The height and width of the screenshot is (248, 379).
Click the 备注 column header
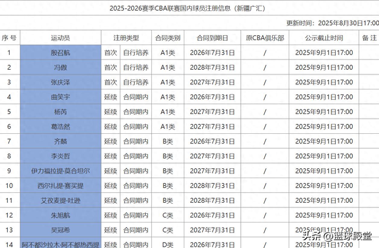click(x=369, y=38)
